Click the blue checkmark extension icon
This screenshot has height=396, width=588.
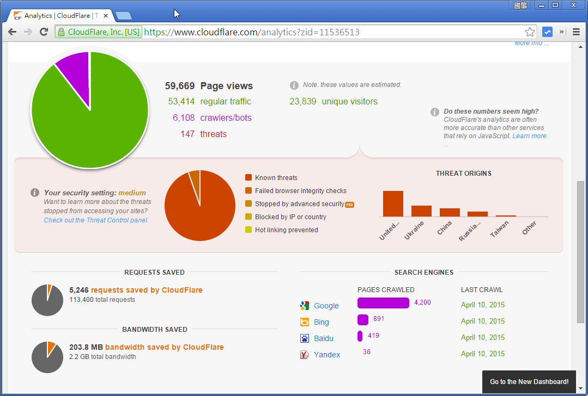click(x=547, y=32)
